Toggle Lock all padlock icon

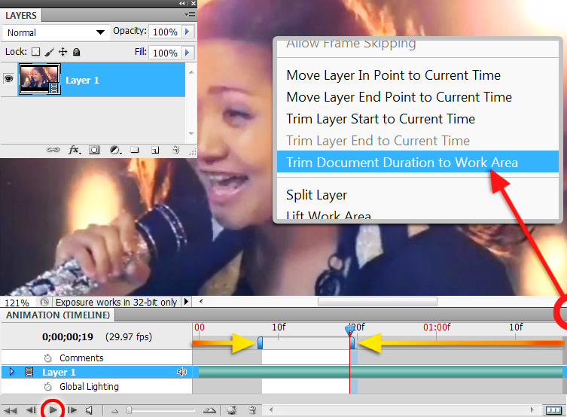[76, 52]
